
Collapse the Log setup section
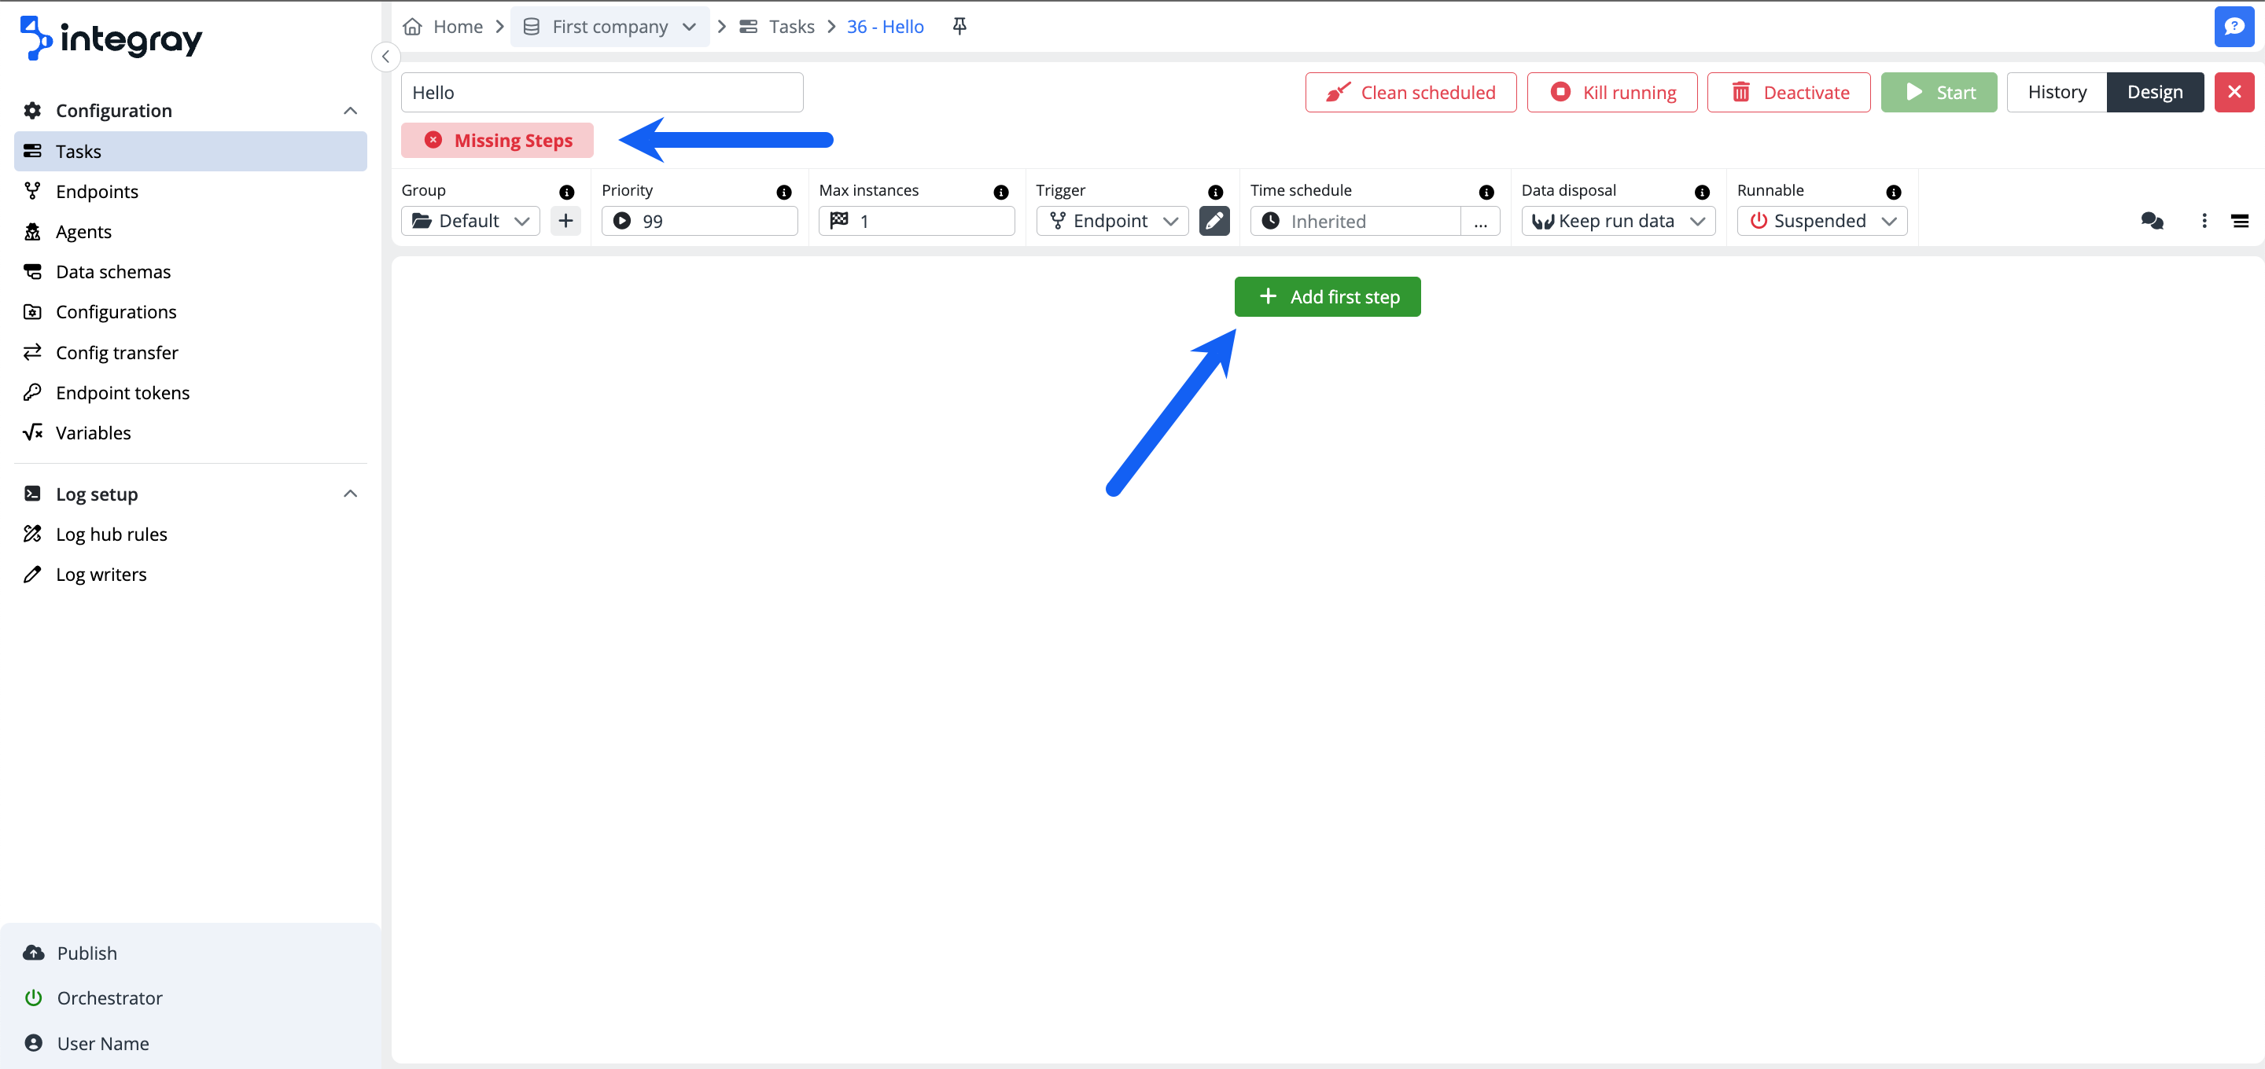349,493
